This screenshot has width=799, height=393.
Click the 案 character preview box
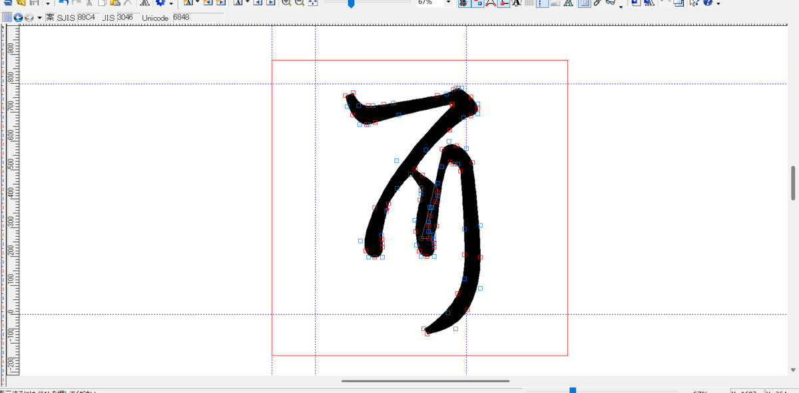coord(50,17)
